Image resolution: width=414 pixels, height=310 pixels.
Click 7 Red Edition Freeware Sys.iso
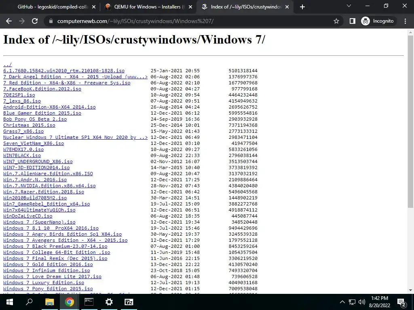pyautogui.click(x=67, y=83)
